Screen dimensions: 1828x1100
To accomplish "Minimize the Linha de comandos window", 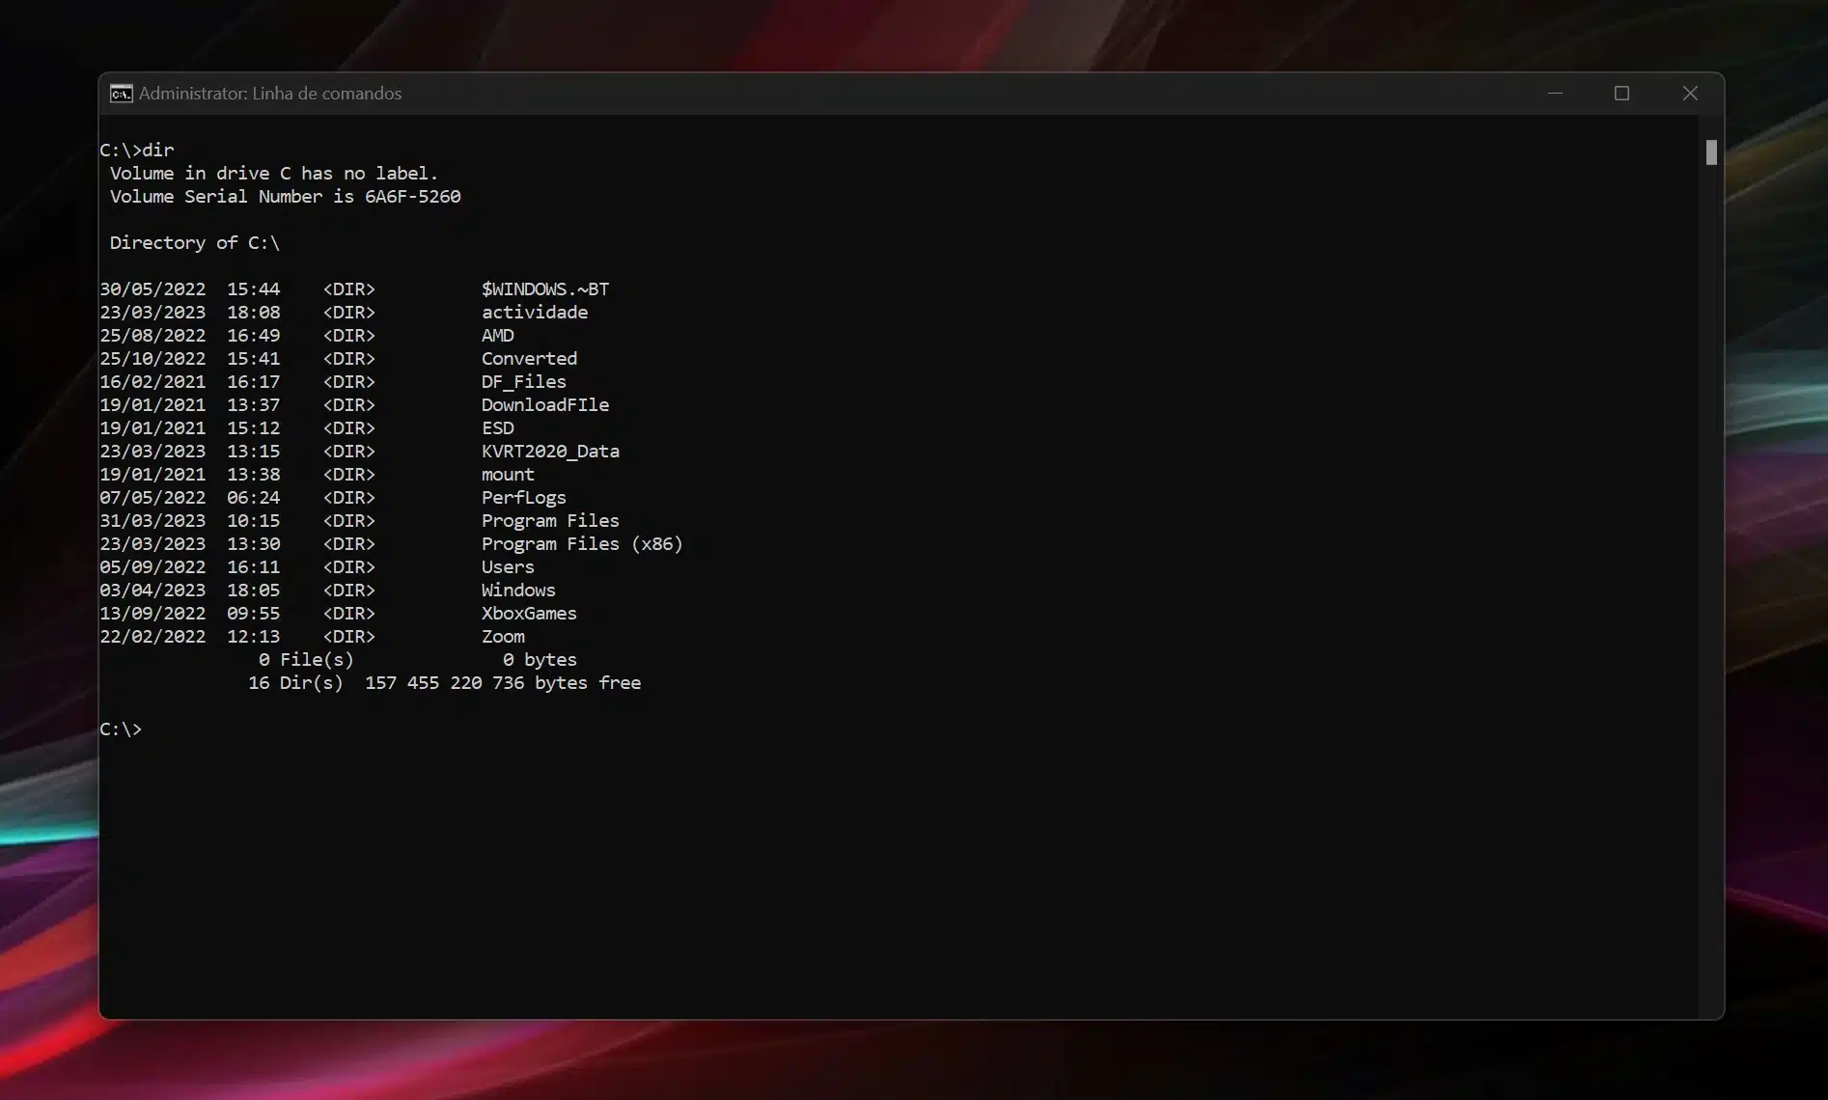I will point(1555,94).
